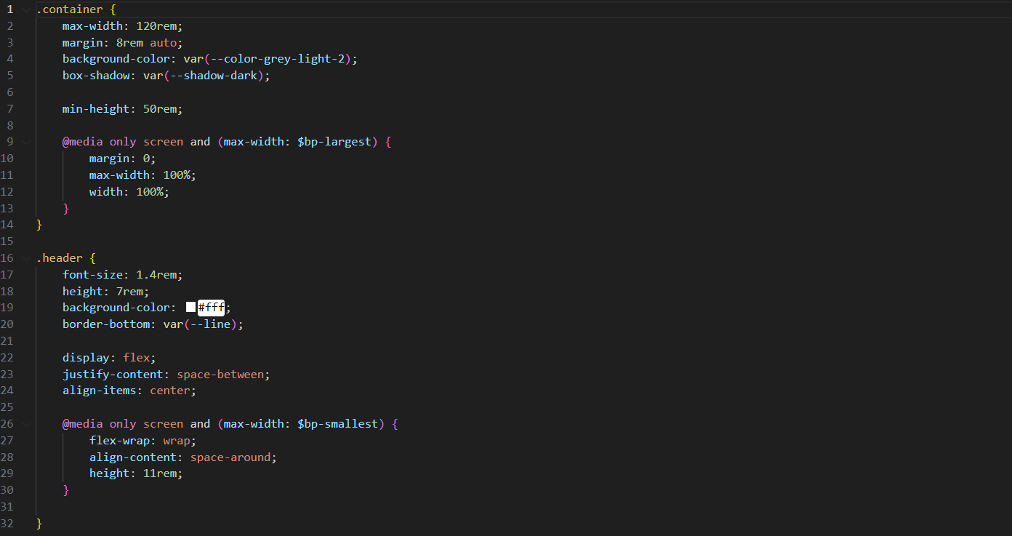Click the @media keyword on line 9
Screen dimensions: 1012x536
click(x=82, y=142)
